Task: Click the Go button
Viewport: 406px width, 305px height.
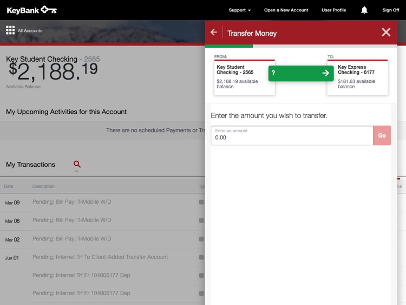Action: pos(382,135)
